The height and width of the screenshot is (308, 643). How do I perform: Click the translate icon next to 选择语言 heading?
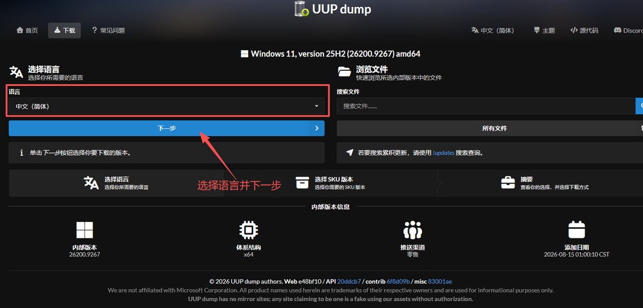(16, 72)
